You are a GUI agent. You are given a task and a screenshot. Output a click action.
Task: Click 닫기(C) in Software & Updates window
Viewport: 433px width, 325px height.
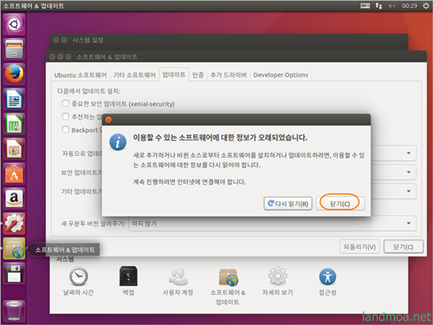coord(404,247)
